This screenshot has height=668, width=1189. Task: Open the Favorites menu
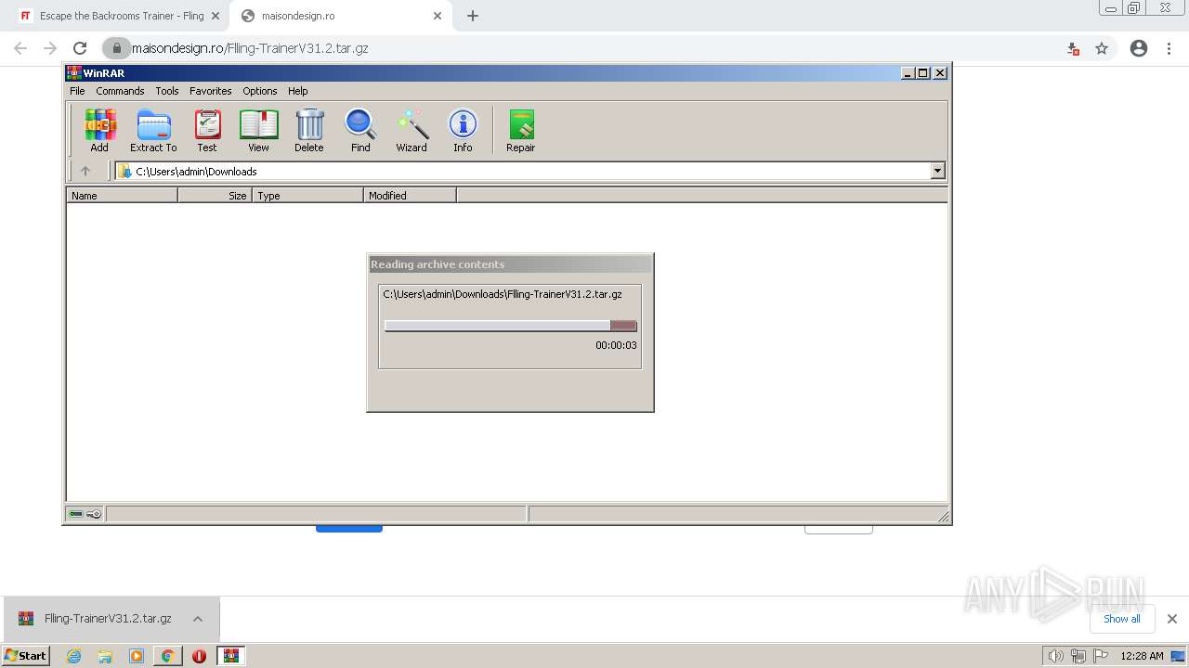click(211, 91)
